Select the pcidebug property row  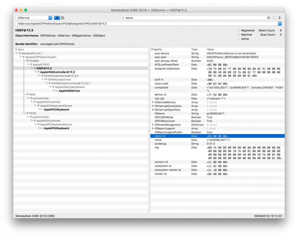(218, 144)
